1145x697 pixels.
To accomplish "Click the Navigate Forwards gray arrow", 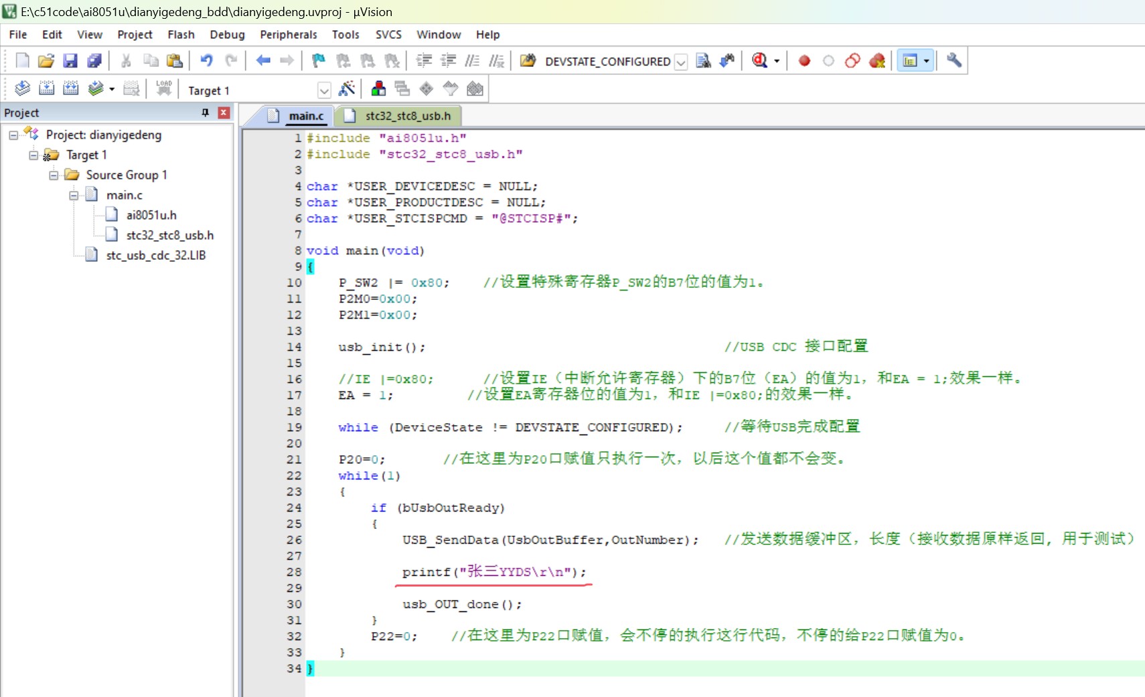I will click(287, 61).
